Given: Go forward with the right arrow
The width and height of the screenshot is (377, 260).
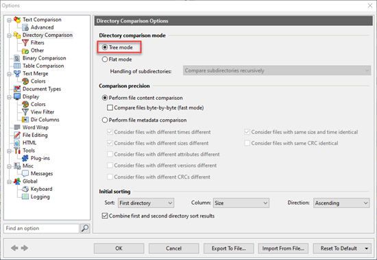Looking at the screenshot, I should tap(25, 248).
